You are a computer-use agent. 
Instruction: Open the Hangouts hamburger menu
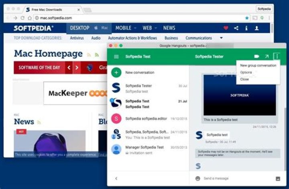[x=116, y=57]
